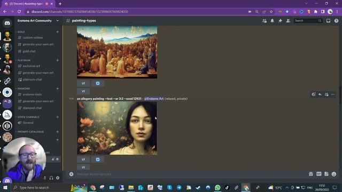This screenshot has width=342, height=192.
Task: Open WhatsApp from the taskbar
Action: coord(217,187)
